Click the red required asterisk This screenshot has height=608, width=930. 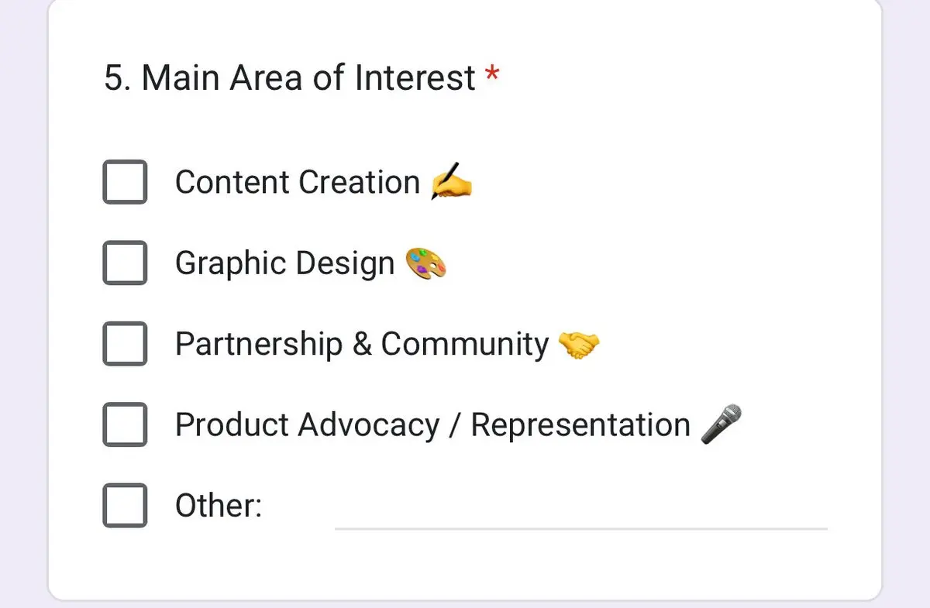click(492, 75)
